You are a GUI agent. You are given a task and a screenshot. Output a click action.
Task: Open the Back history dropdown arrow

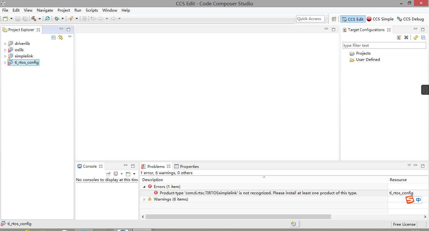[x=107, y=19]
